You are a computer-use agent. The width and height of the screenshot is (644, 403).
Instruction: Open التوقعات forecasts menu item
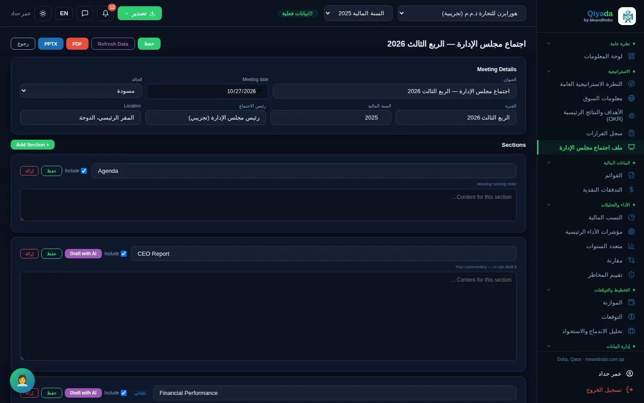coord(590,317)
